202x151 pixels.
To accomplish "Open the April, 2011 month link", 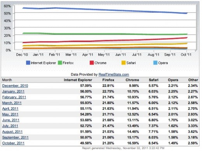I will 10,109.
